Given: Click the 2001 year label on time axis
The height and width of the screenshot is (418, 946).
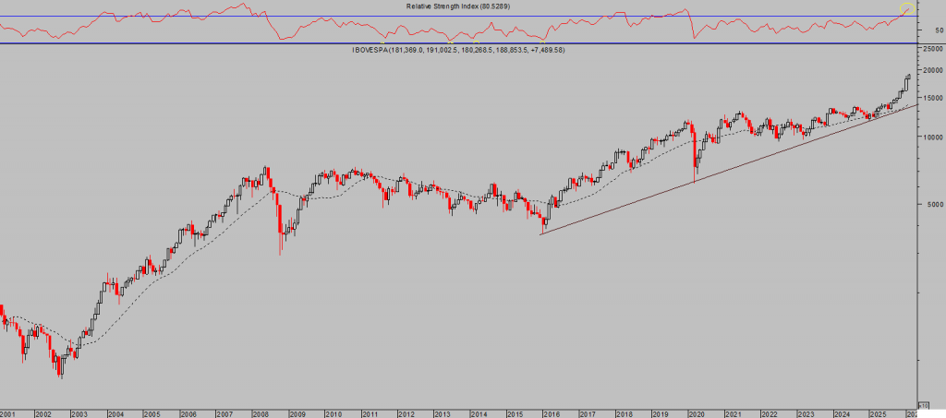Looking at the screenshot, I should [8, 414].
